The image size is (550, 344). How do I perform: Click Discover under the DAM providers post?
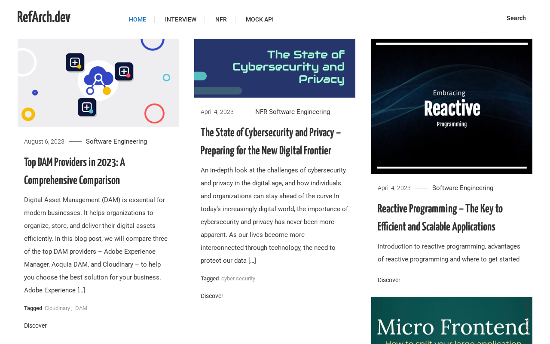pos(35,326)
